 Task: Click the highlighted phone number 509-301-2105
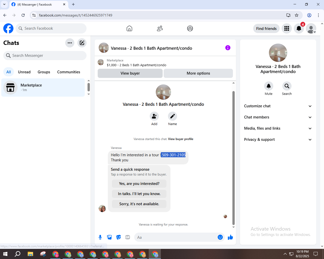pos(174,155)
